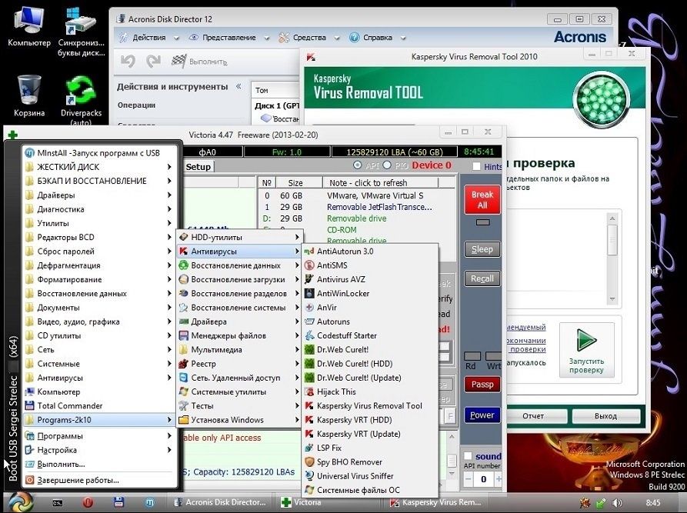This screenshot has height=513, width=687.
Task: Open Синхрониз... буквы диск desktop shortcut
Action: tap(81, 32)
